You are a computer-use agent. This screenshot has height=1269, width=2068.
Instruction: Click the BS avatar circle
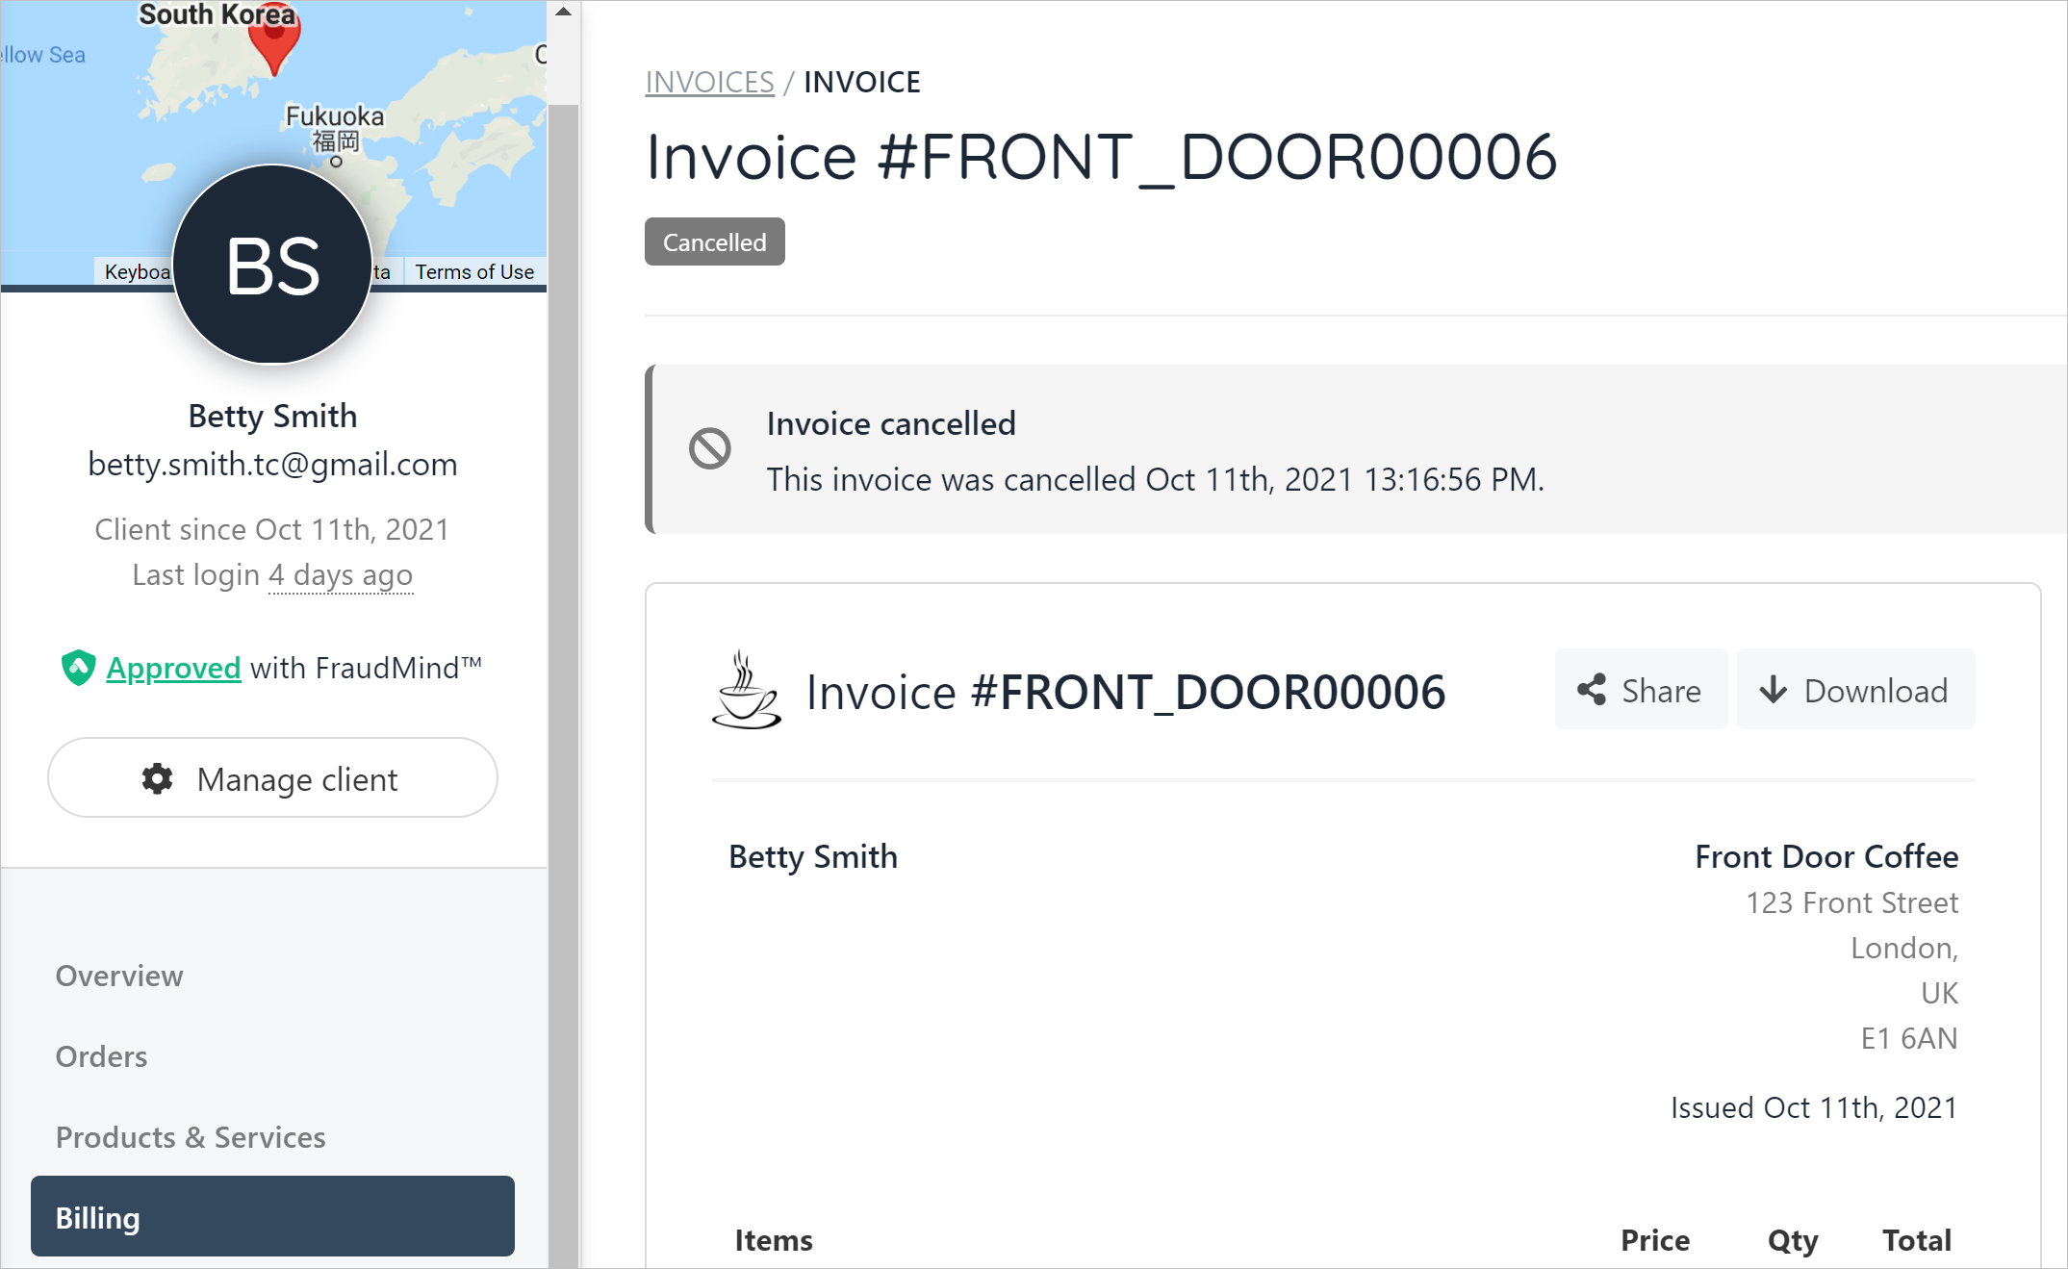[272, 266]
